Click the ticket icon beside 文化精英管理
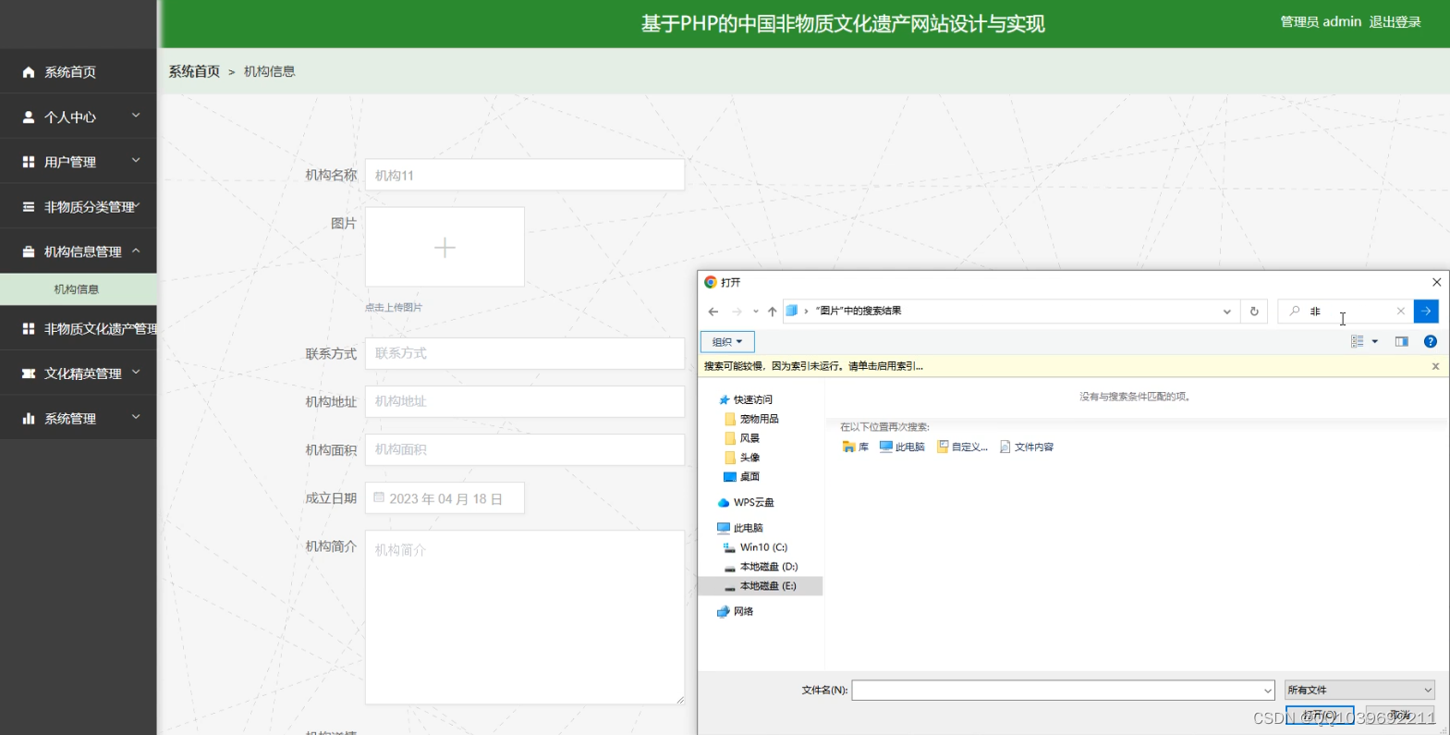1450x735 pixels. [29, 374]
